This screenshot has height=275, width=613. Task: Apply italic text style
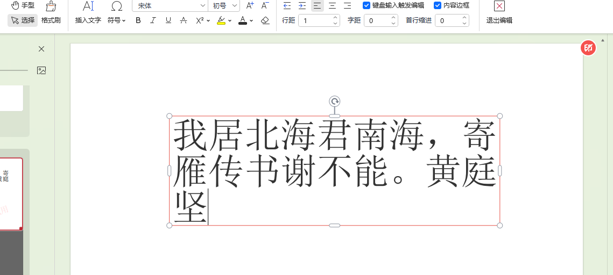tap(153, 20)
